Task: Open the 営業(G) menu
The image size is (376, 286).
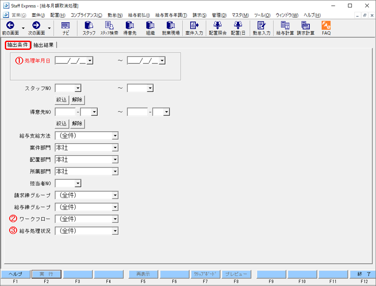Action: [19, 15]
